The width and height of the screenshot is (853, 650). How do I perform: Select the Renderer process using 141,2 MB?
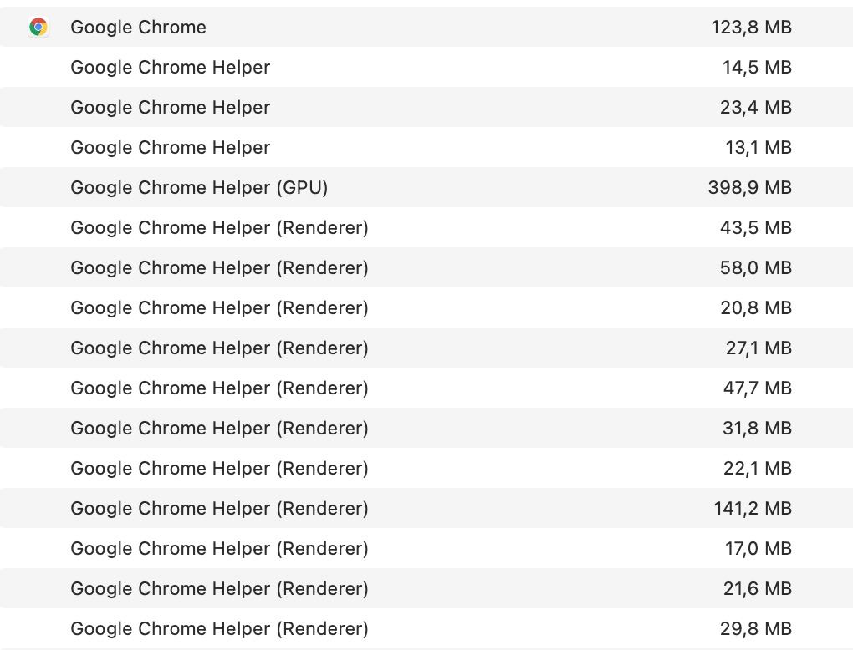[x=219, y=508]
